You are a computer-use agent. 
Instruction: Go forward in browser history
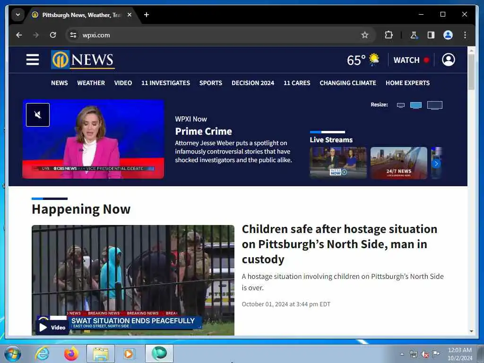(36, 35)
